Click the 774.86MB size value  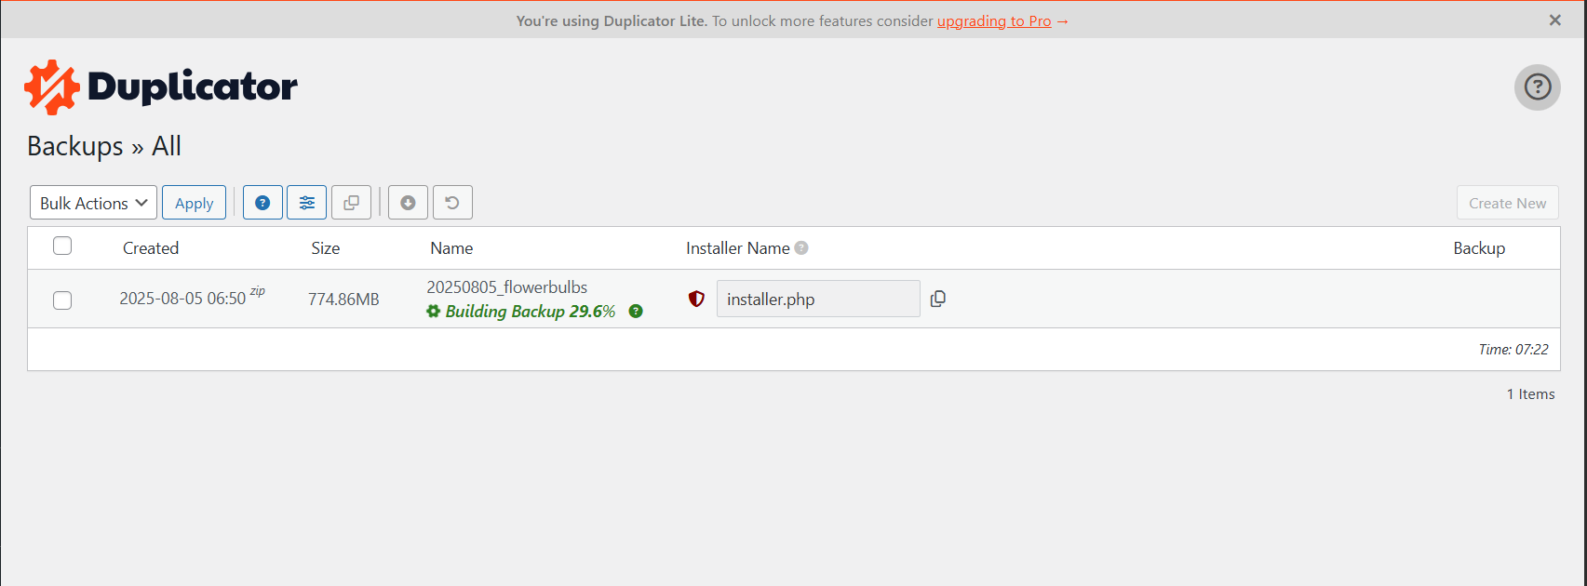point(344,300)
